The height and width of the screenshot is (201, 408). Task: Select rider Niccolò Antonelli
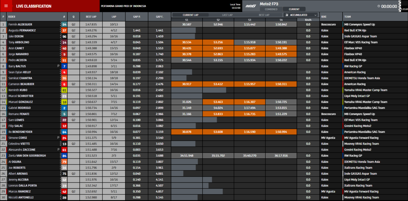coord(21,197)
